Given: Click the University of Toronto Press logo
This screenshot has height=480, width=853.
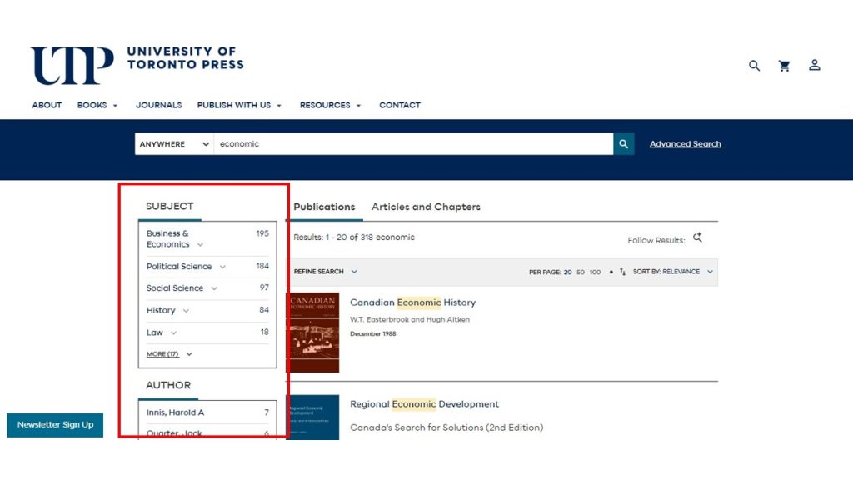Looking at the screenshot, I should click(x=137, y=65).
